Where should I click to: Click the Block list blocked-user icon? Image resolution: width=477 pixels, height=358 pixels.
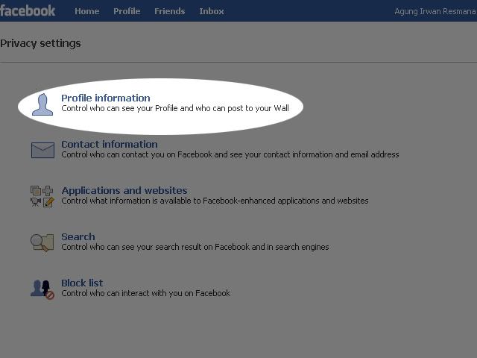[x=42, y=289]
